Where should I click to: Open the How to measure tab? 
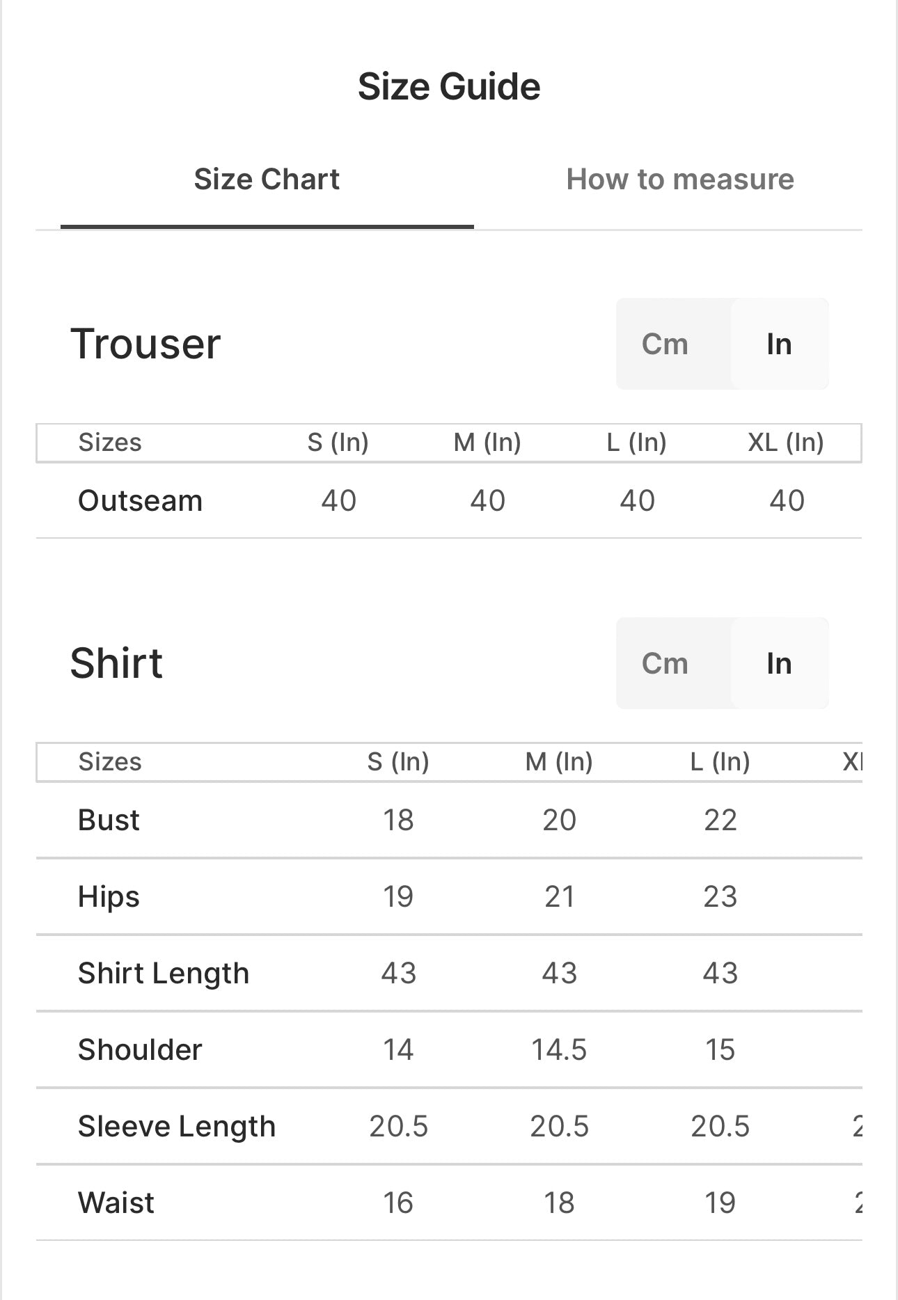679,180
